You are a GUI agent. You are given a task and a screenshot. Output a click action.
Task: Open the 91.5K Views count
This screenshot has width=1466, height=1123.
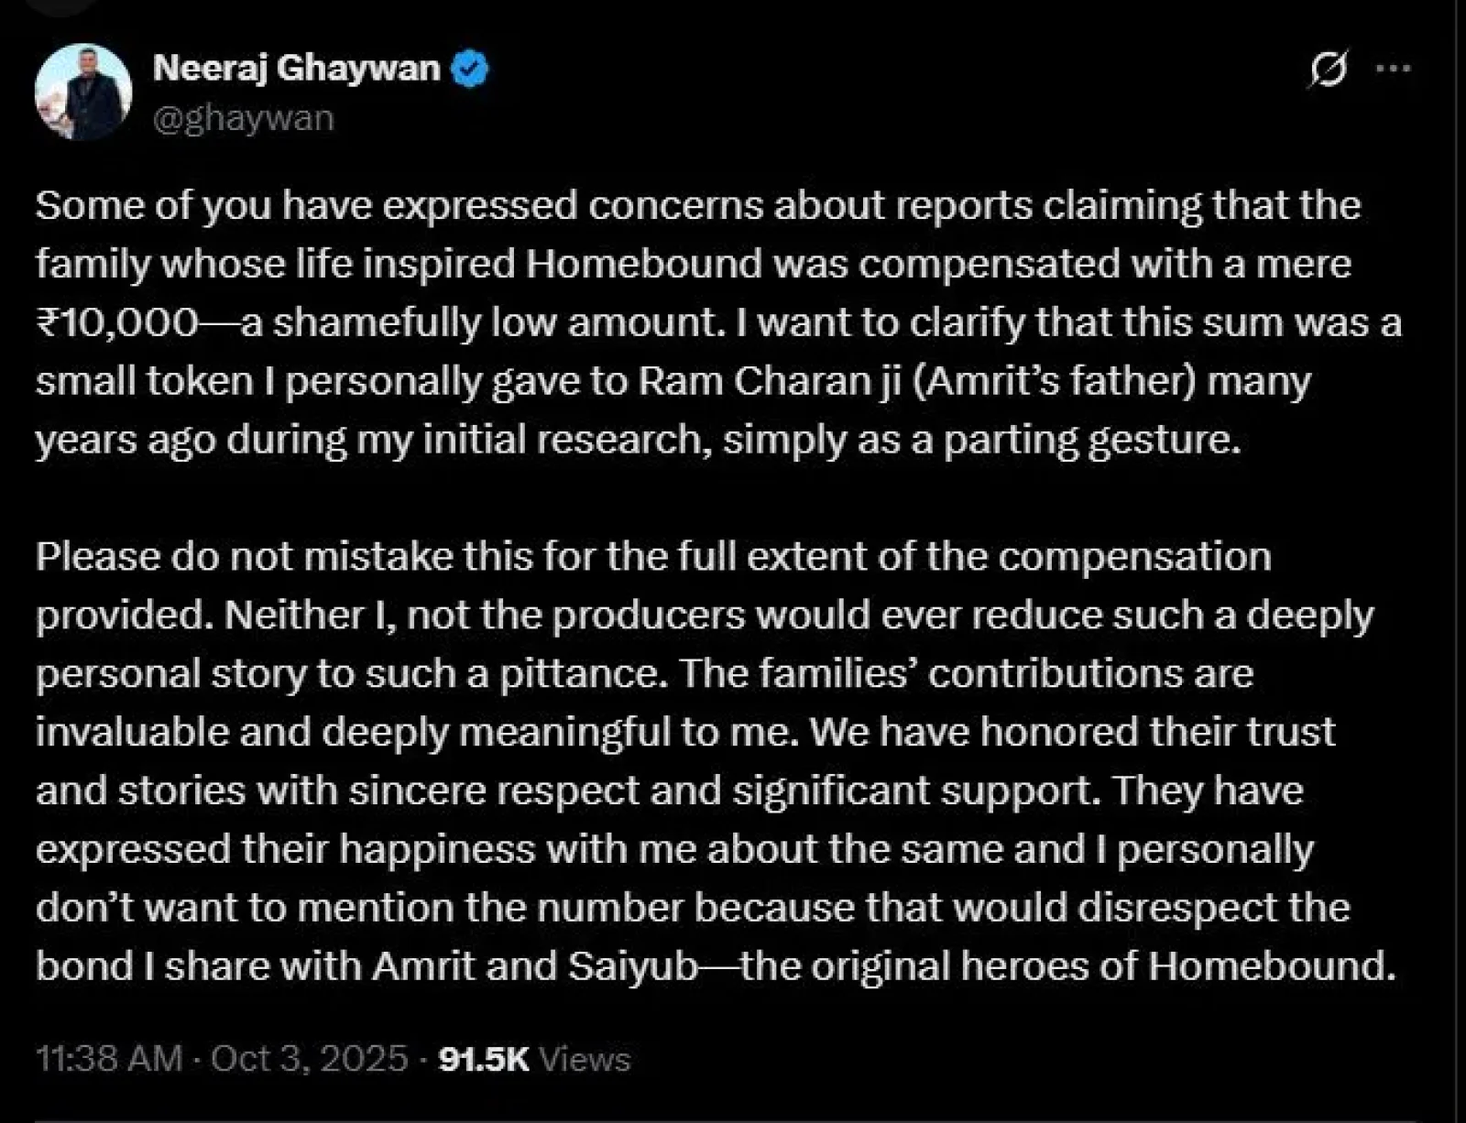click(534, 1059)
